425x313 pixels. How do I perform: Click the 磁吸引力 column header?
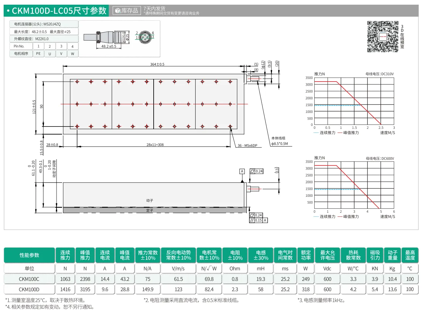click(375, 255)
